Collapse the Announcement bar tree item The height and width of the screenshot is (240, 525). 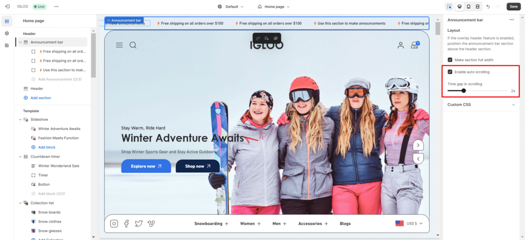[20, 42]
